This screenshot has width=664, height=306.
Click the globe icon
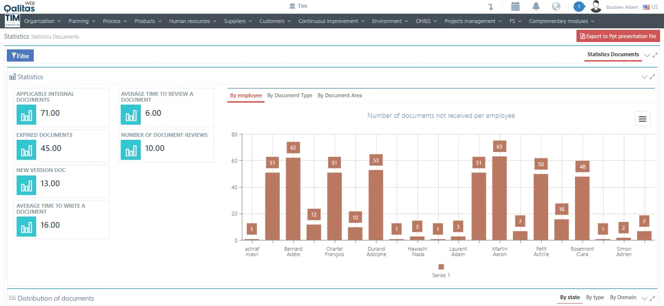556,6
